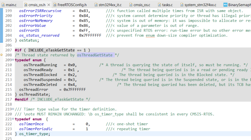Screen dimensions: 251x140
Task: Place cursor on os_timer_type at line 224
Action: [34, 134]
